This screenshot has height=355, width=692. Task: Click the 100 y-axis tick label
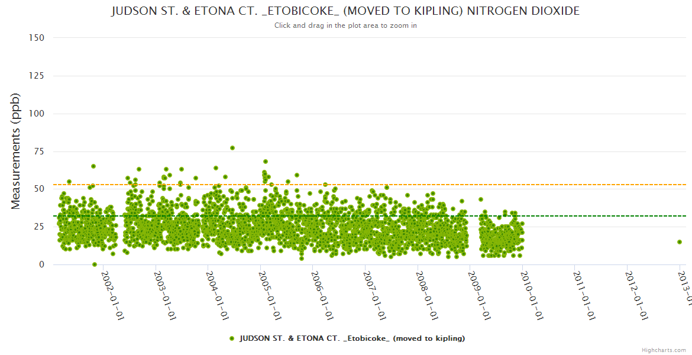(36, 114)
